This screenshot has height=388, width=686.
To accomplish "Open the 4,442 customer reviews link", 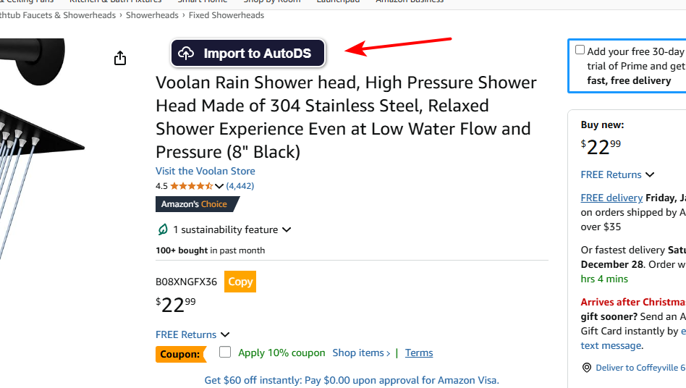I will 240,186.
